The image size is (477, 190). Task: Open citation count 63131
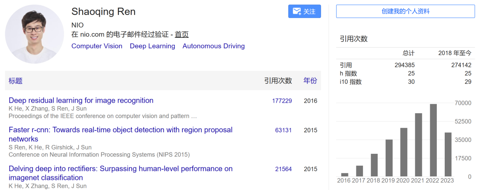[x=284, y=130]
